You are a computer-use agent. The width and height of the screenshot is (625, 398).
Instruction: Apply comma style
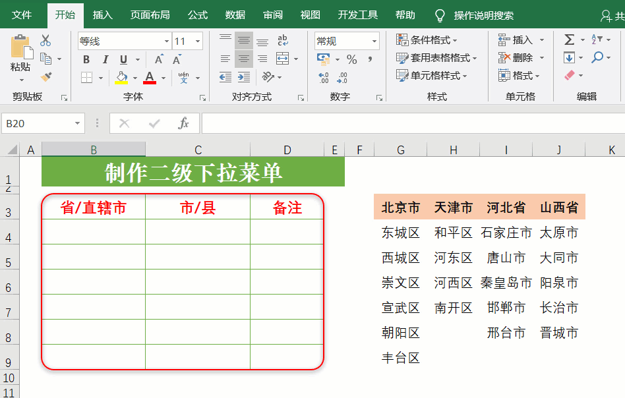coord(371,59)
